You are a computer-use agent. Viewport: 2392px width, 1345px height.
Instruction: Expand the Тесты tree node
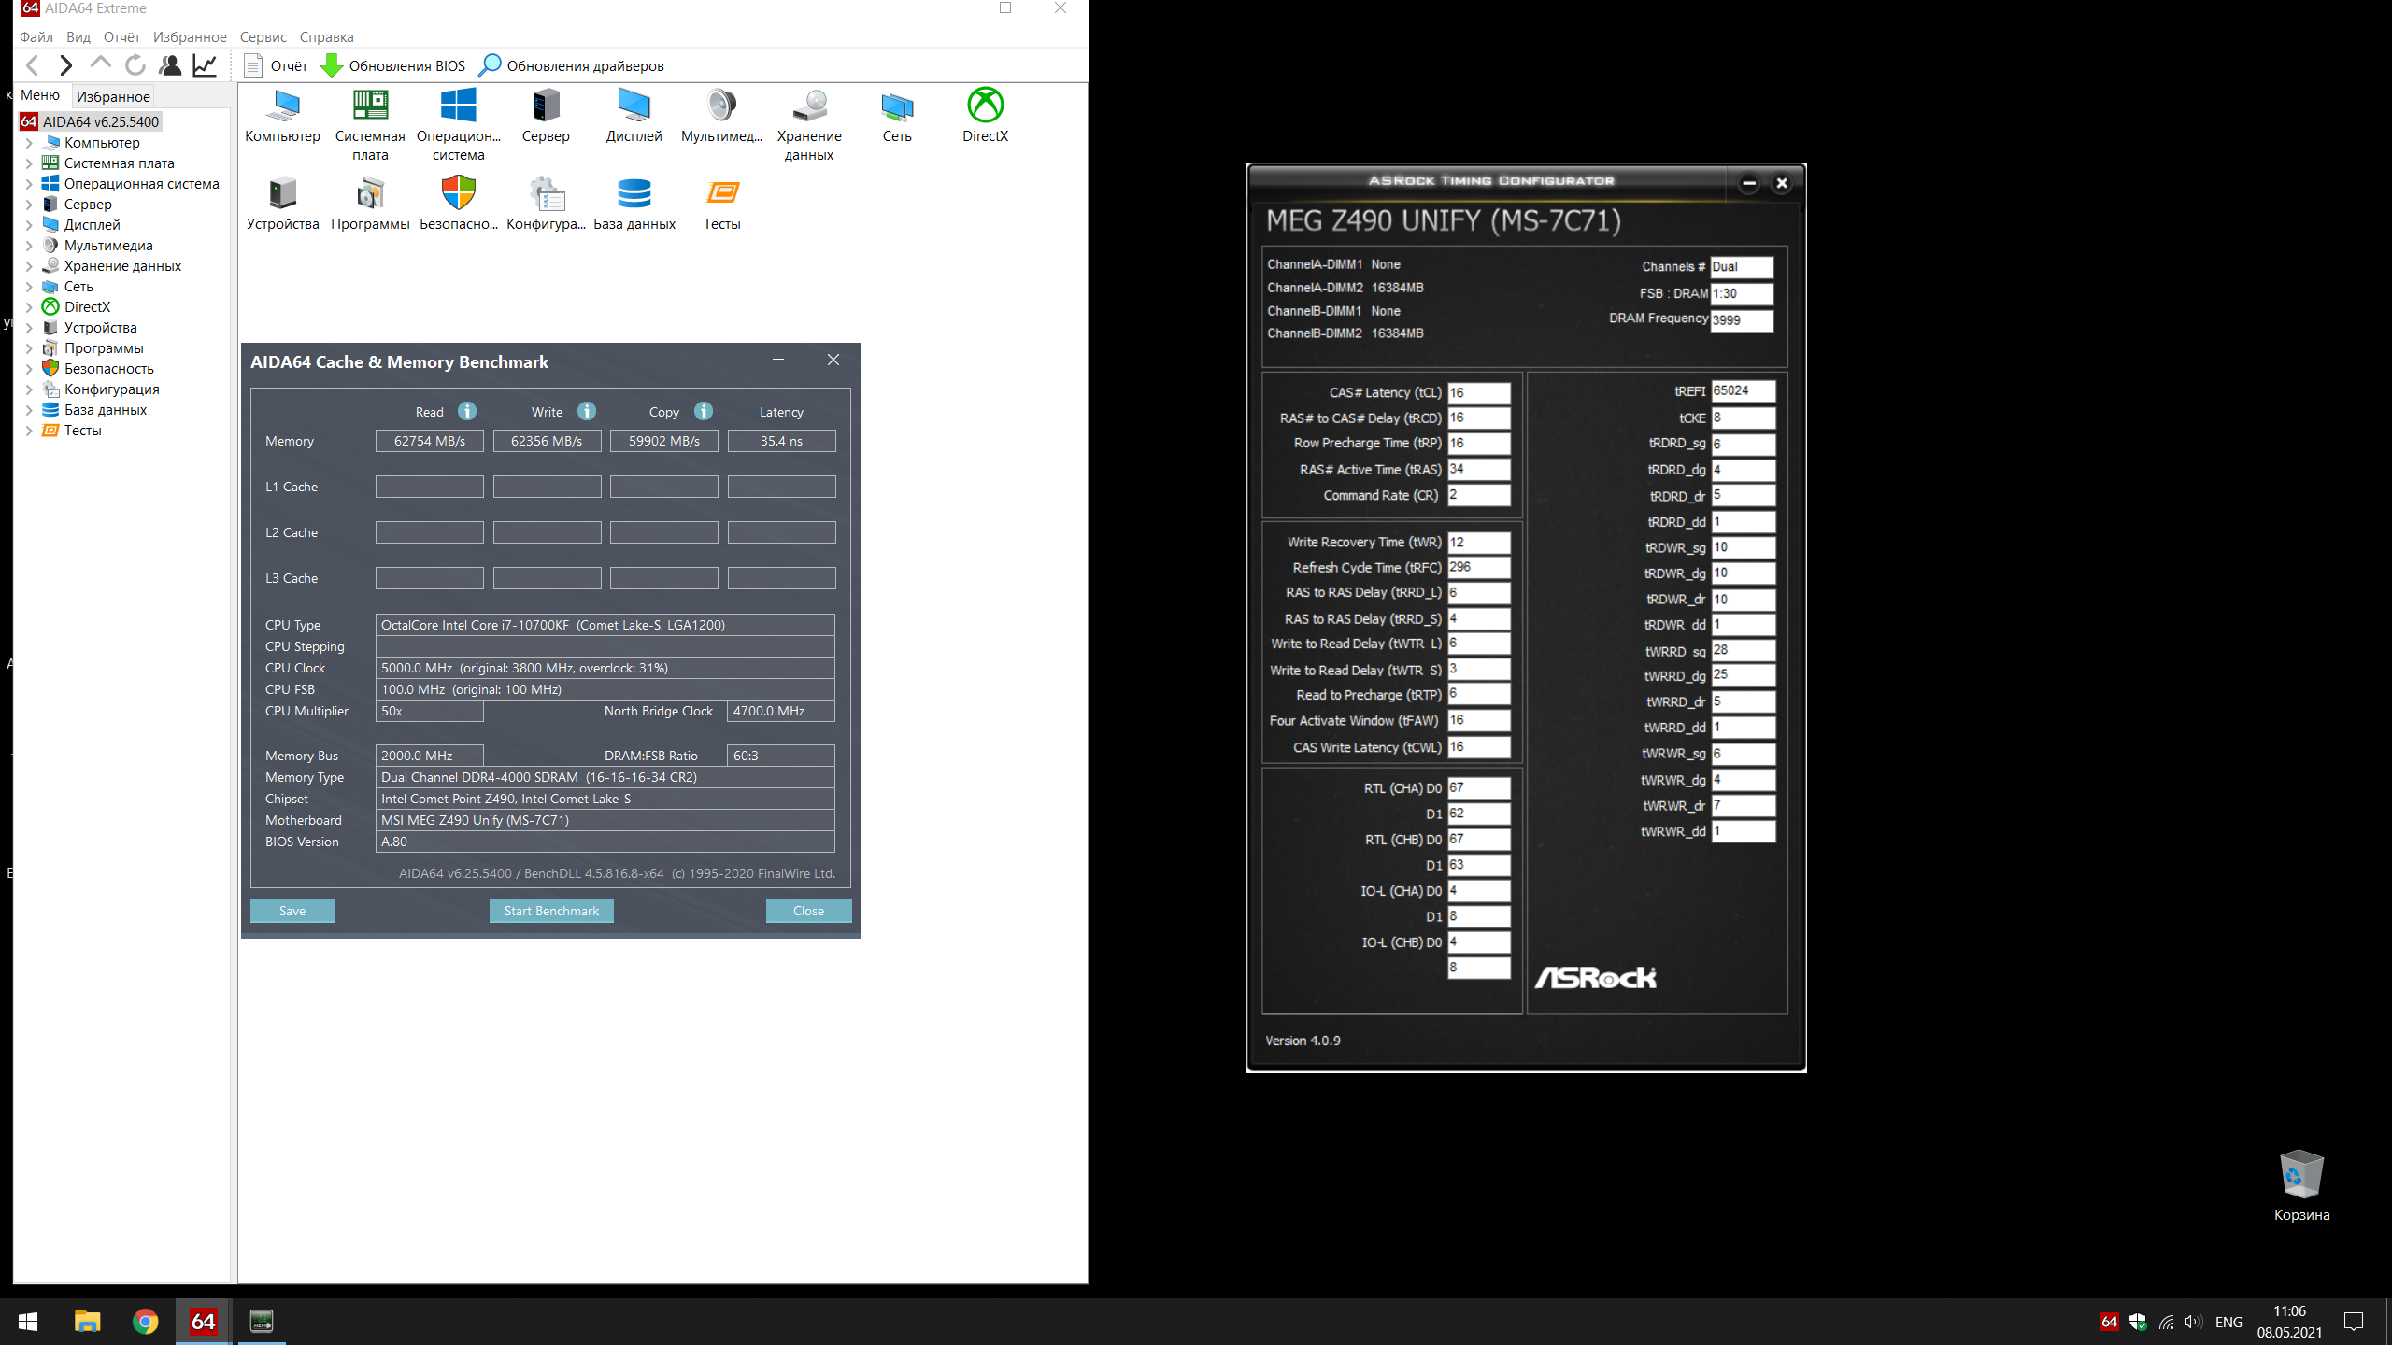29,431
